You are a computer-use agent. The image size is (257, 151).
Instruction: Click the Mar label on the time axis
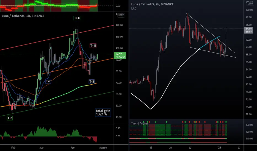point(41,148)
